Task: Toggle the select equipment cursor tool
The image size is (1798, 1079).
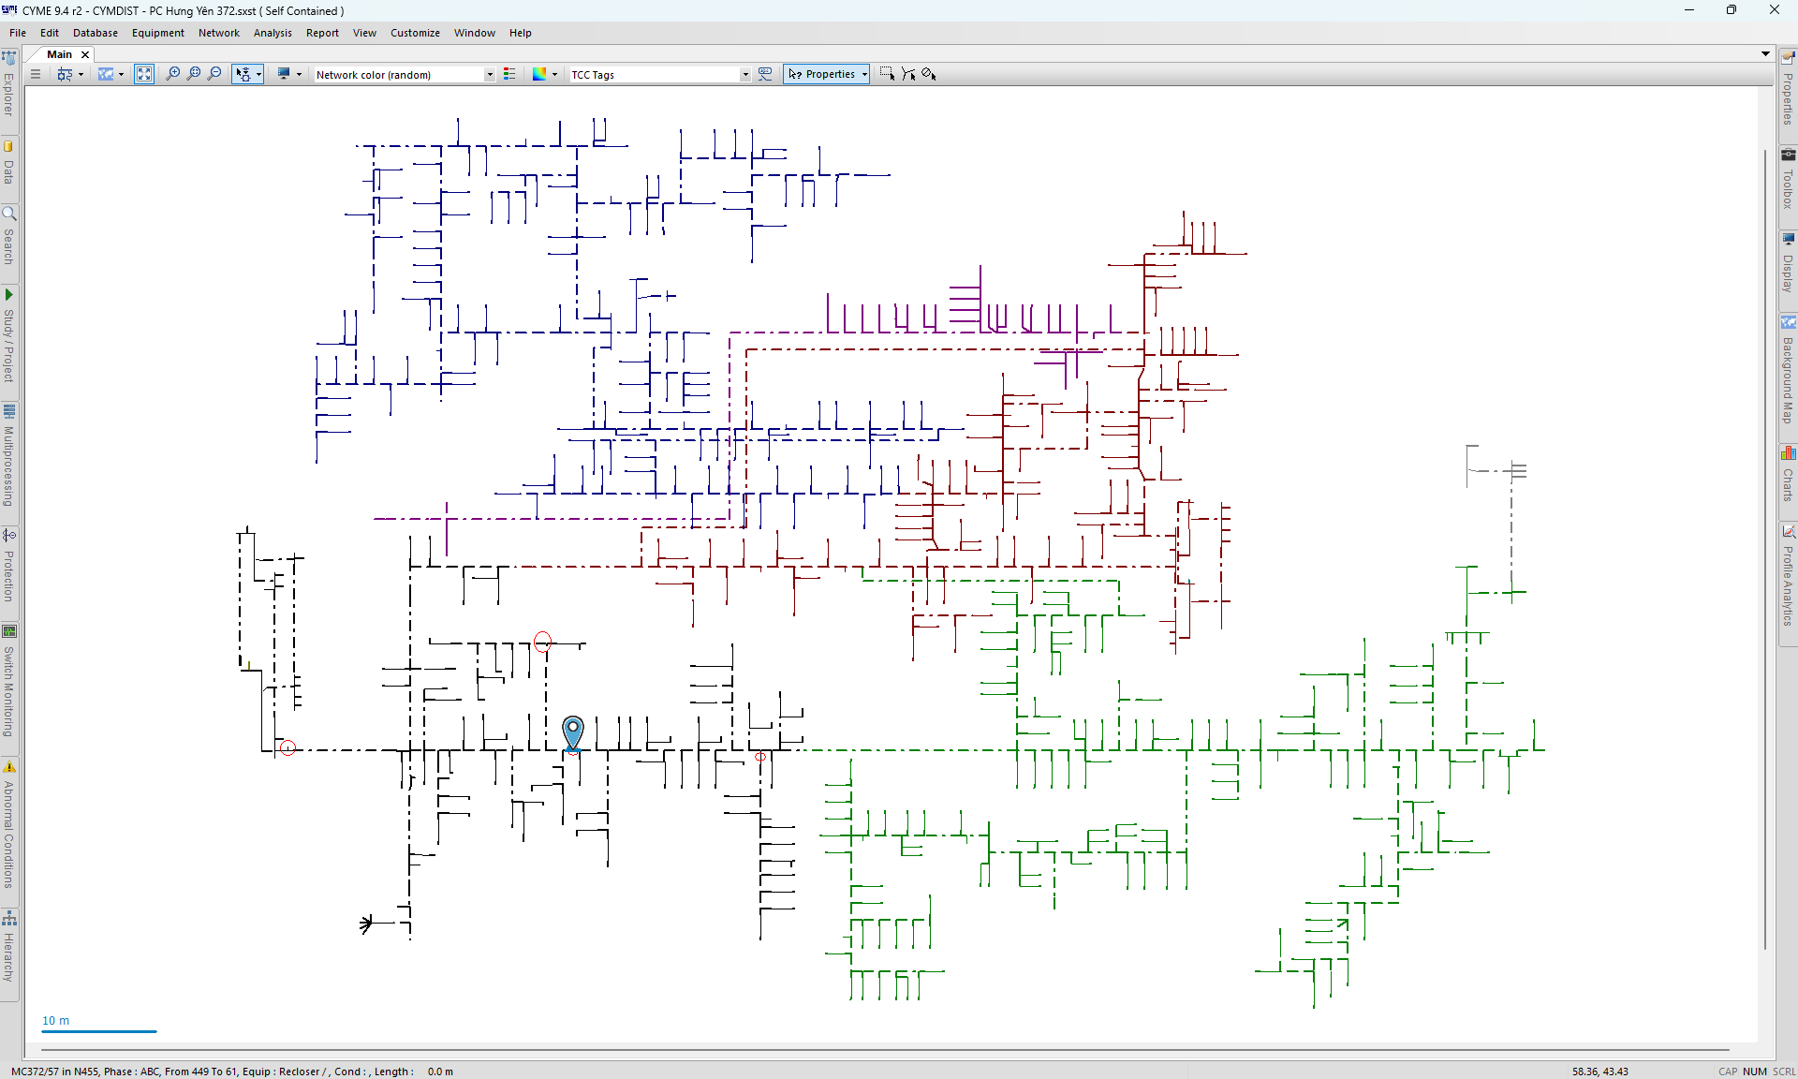Action: pyautogui.click(x=243, y=74)
